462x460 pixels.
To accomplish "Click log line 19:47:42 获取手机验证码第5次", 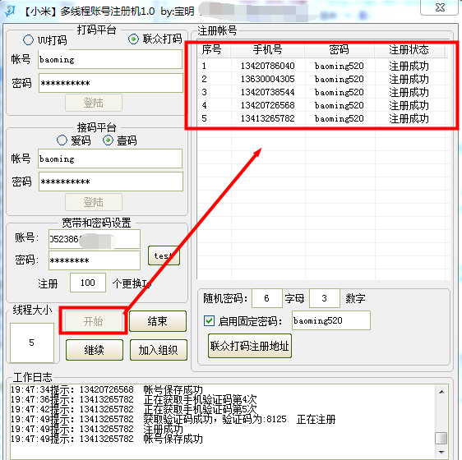I will (134, 409).
